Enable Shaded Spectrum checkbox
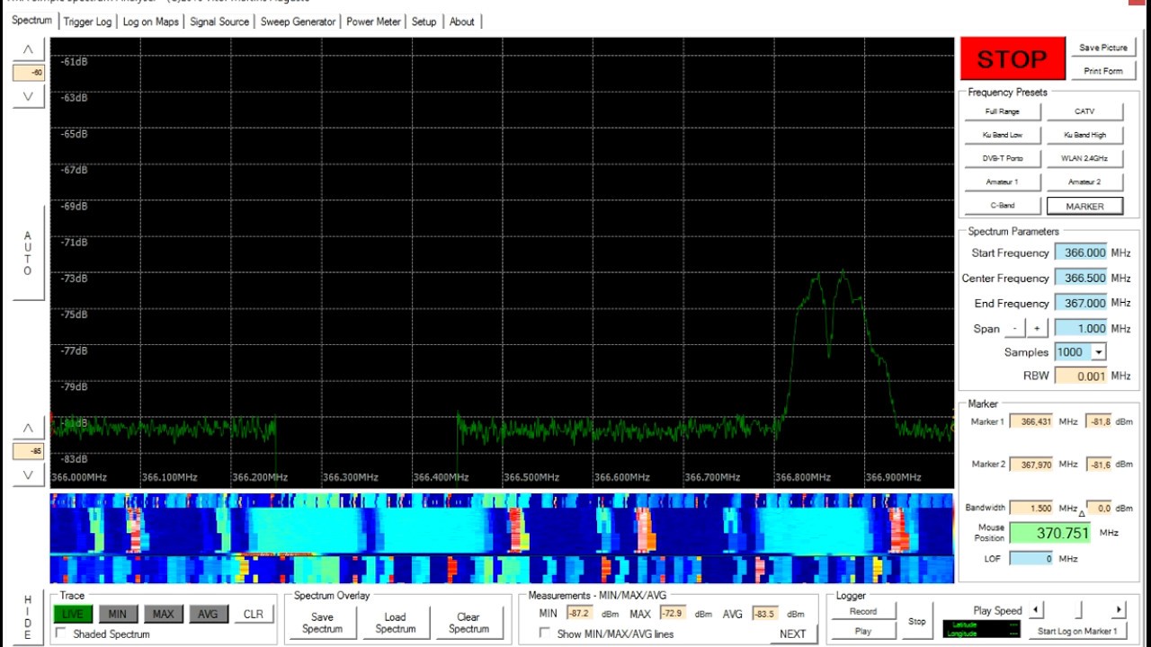The image size is (1151, 647). click(x=61, y=634)
